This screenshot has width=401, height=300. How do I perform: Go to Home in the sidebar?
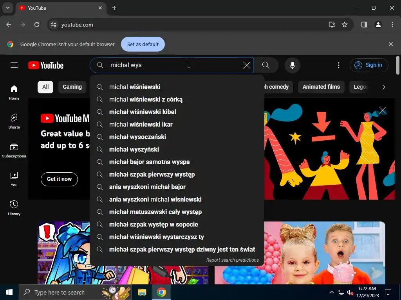click(x=14, y=92)
